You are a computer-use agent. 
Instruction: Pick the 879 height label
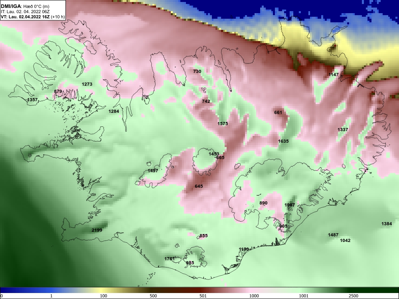58,92
